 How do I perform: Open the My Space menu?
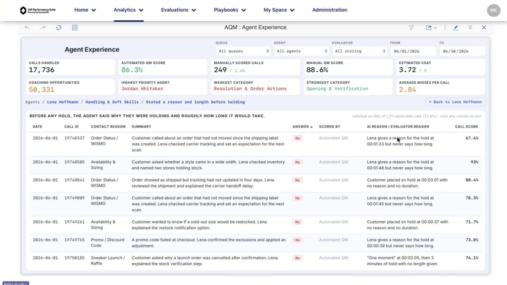[x=279, y=10]
